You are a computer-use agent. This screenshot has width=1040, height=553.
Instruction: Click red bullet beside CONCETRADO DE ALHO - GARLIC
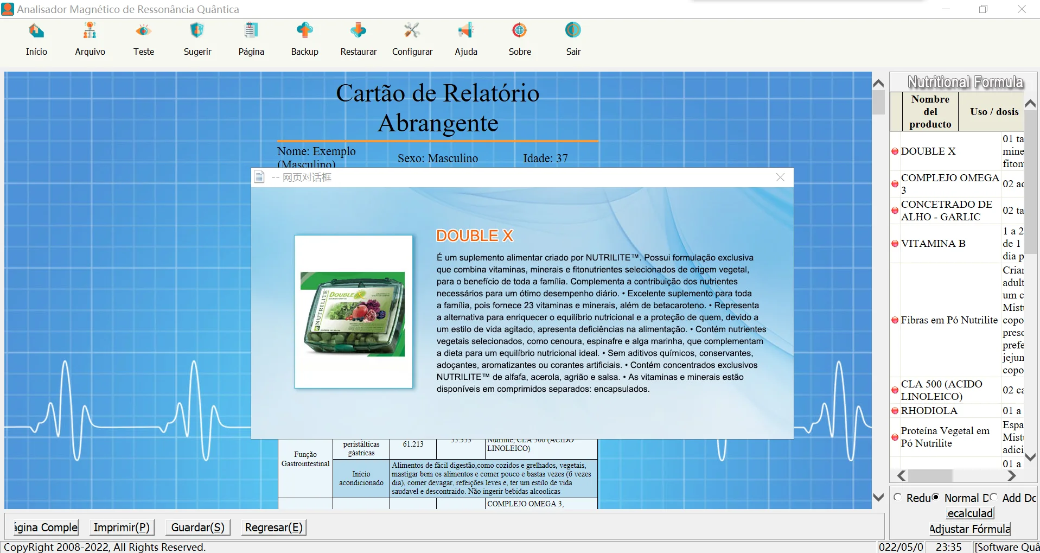tap(895, 211)
